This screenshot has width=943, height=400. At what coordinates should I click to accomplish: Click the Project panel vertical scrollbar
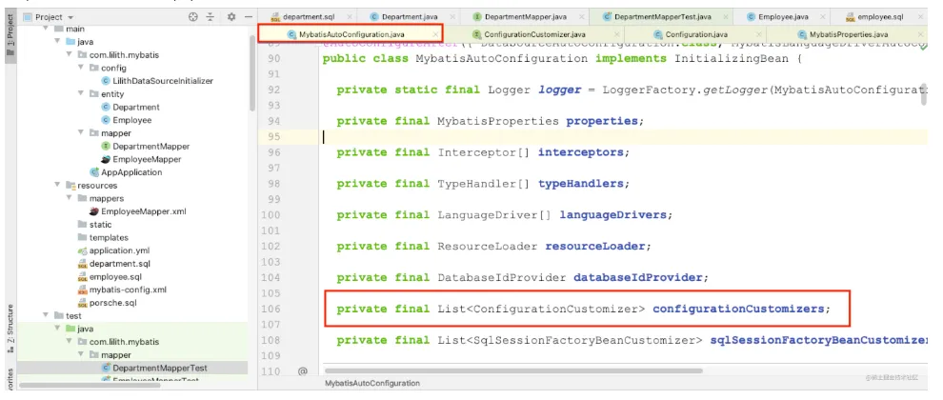[x=252, y=72]
